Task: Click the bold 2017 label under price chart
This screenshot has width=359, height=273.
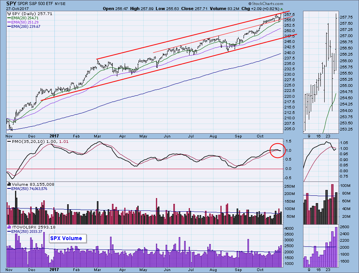Action: 54,136
